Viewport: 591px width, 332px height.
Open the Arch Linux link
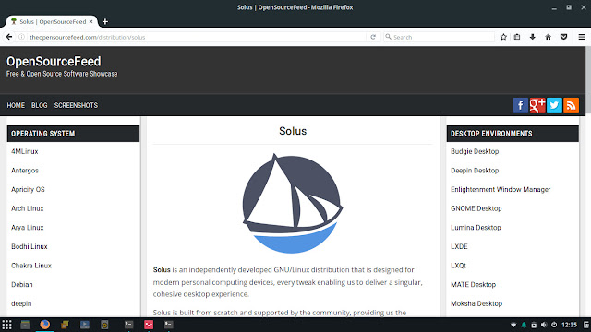(27, 208)
